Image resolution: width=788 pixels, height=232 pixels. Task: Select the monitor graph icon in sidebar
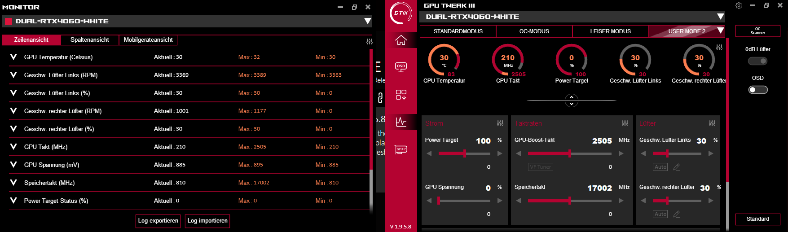(x=401, y=122)
